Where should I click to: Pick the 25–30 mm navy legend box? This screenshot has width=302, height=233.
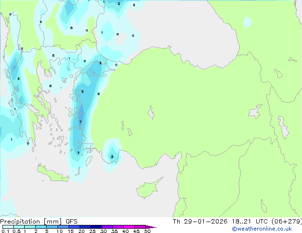[x=96, y=227]
